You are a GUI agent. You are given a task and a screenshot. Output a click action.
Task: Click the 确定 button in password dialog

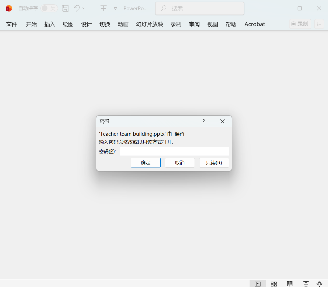point(146,162)
